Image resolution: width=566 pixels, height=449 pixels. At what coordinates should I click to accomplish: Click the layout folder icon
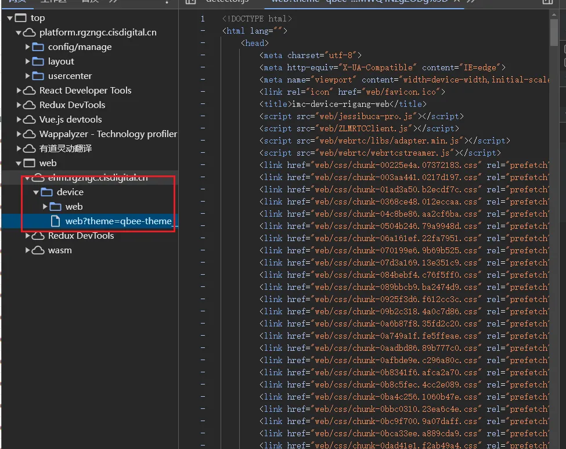[38, 62]
